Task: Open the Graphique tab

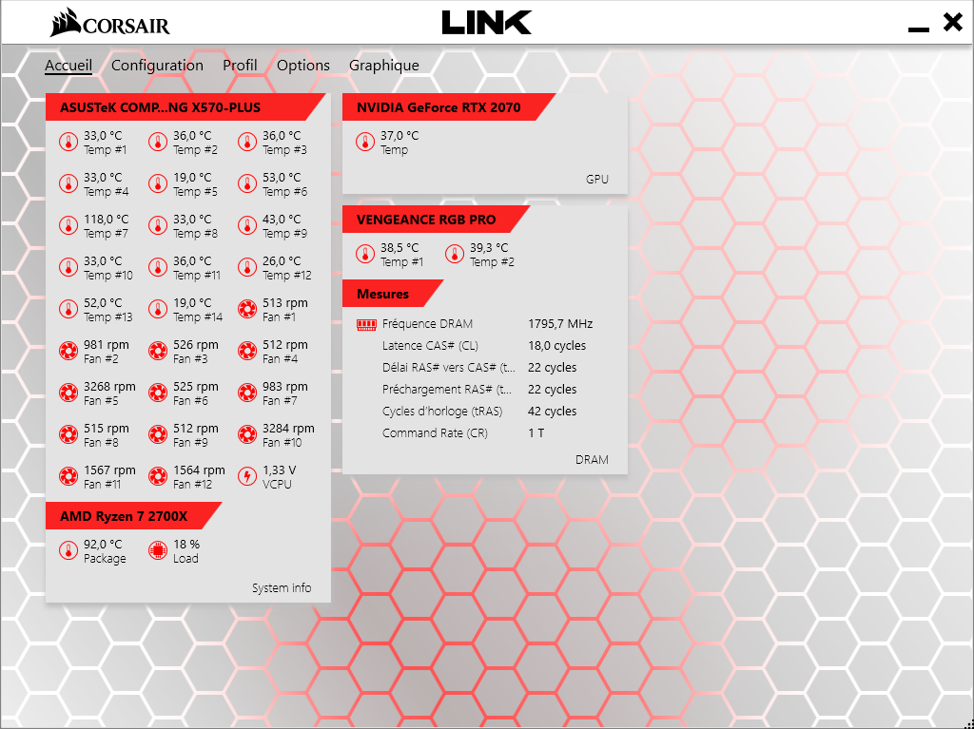Action: (384, 66)
